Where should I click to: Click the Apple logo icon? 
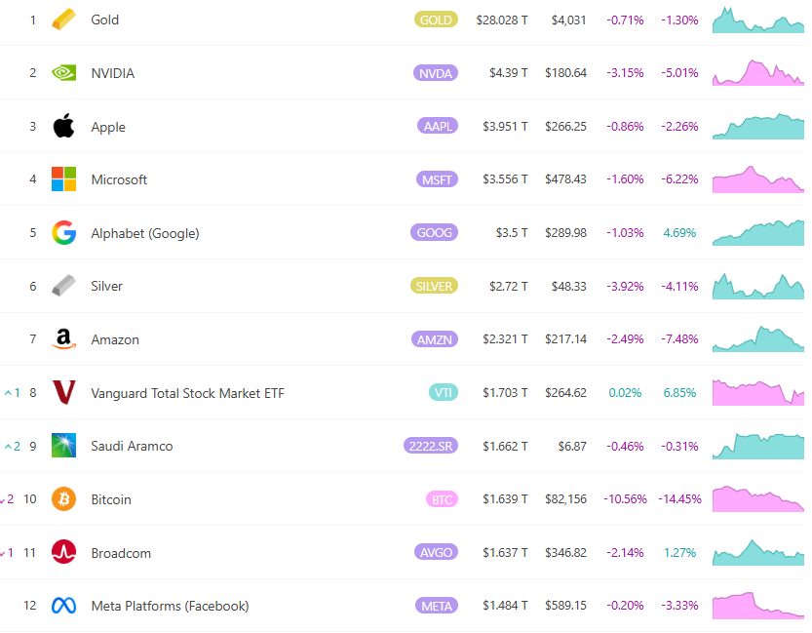click(x=63, y=126)
